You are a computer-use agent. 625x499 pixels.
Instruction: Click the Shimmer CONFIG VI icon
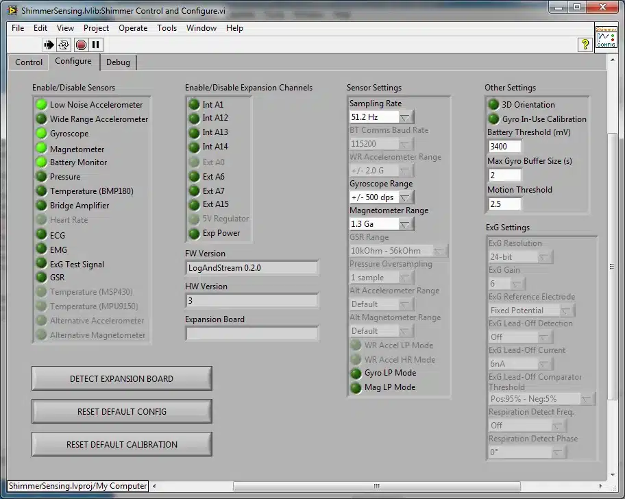tap(606, 37)
